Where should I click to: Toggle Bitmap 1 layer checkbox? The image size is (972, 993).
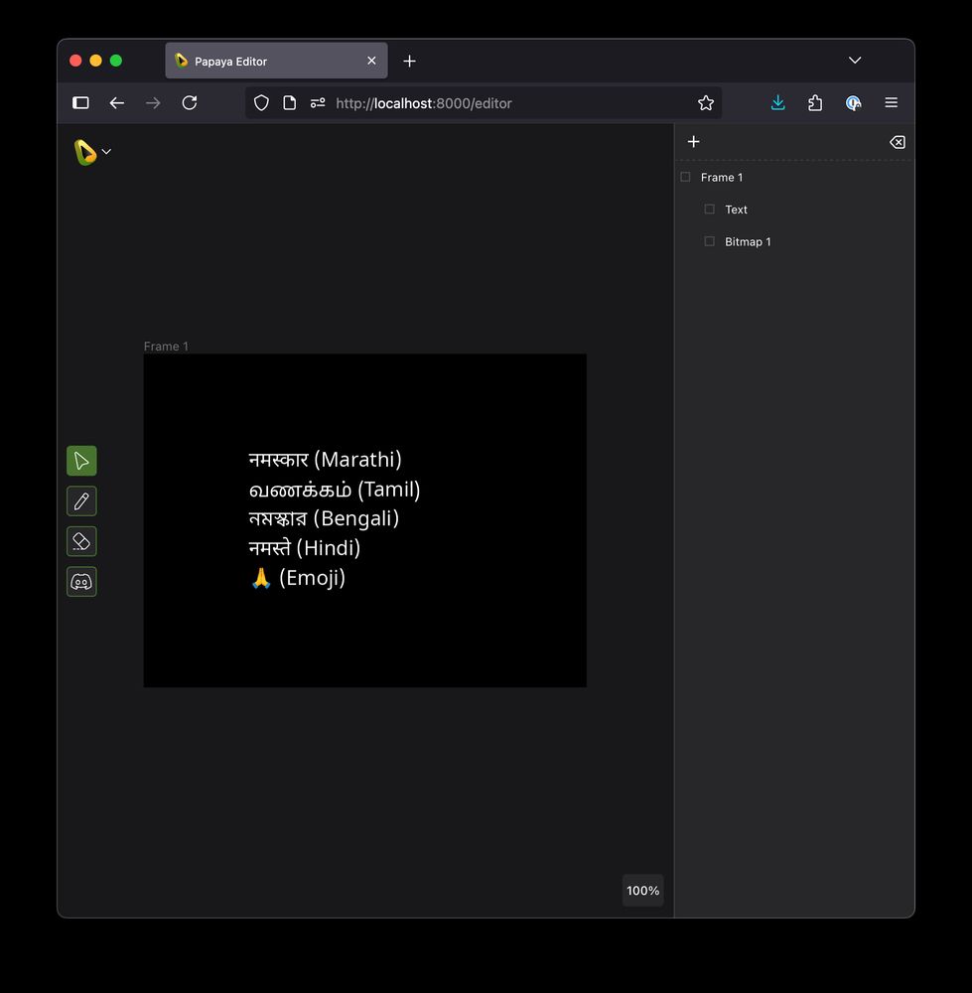click(709, 241)
